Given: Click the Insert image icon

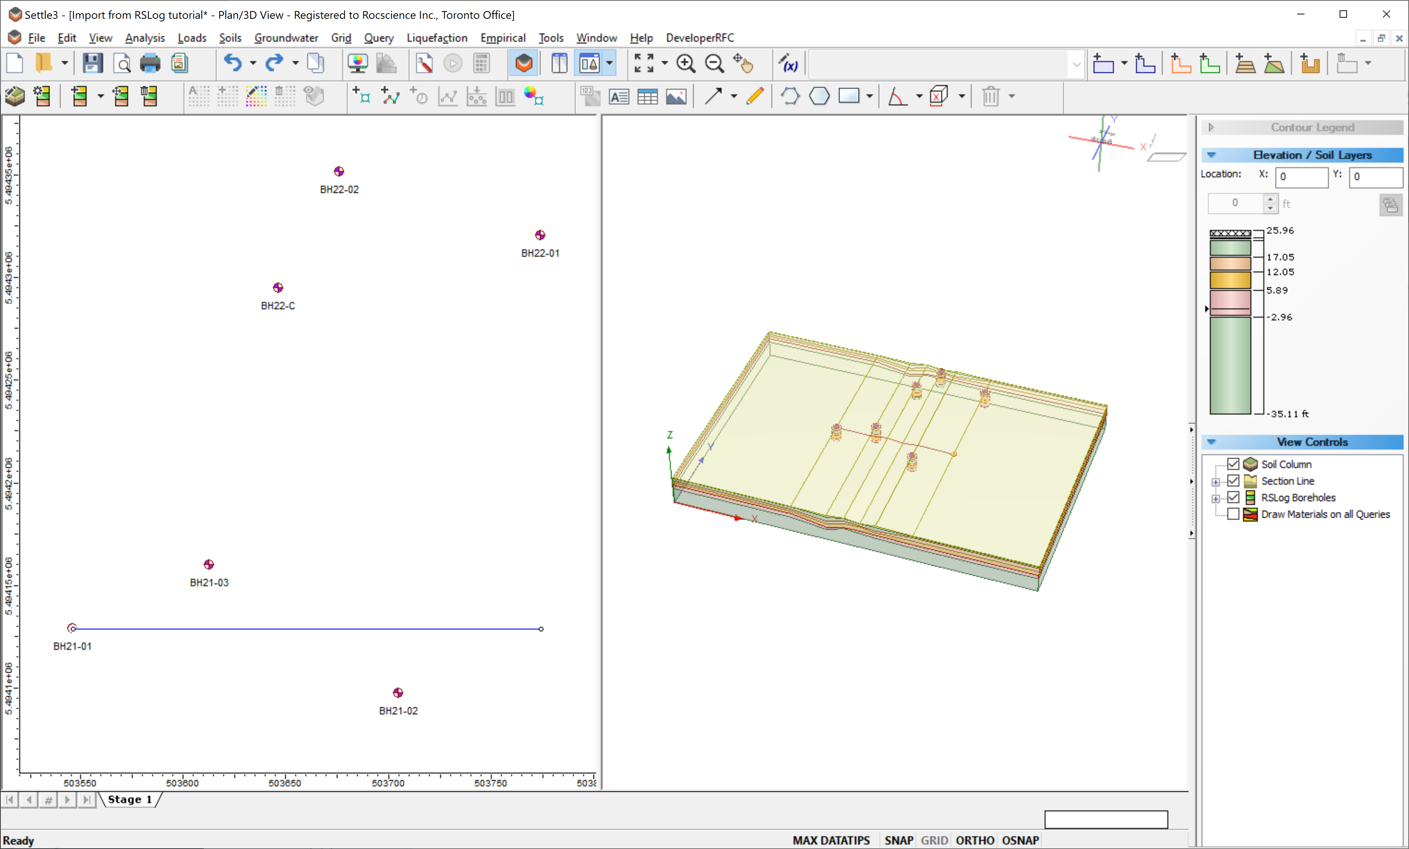Looking at the screenshot, I should [676, 96].
